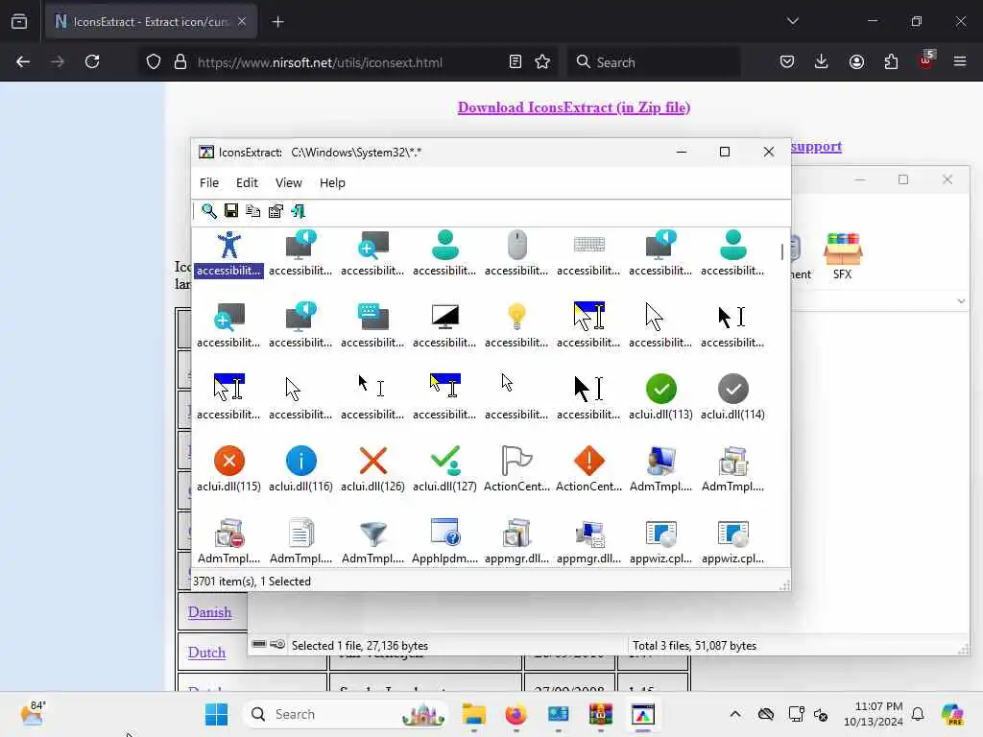The height and width of the screenshot is (737, 983).
Task: Click the support link on the page
Action: [816, 147]
